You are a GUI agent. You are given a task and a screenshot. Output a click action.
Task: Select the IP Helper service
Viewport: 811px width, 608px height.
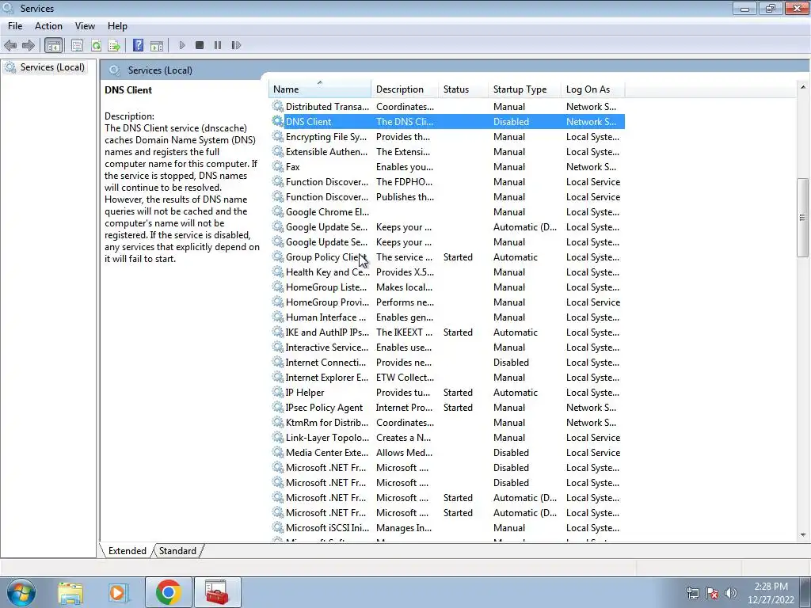click(447, 393)
